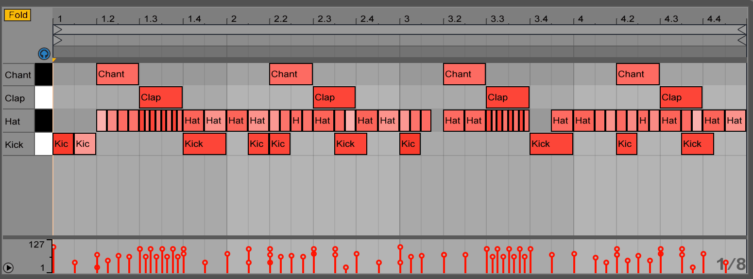Click the white piano key beside Kick
This screenshot has height=279, width=753.
tap(44, 144)
